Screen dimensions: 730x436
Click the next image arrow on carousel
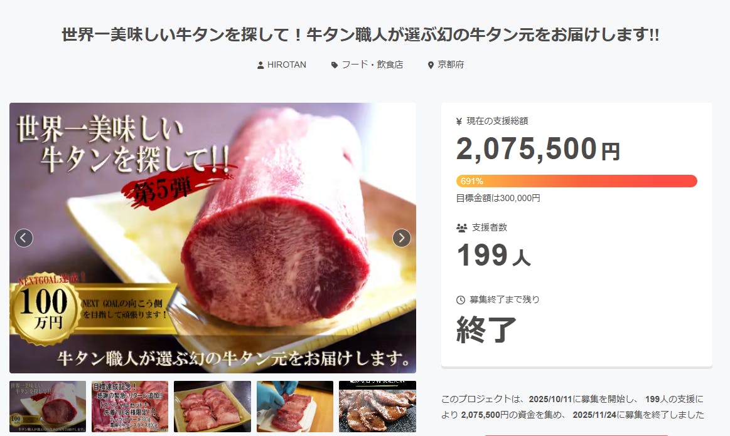(x=401, y=238)
